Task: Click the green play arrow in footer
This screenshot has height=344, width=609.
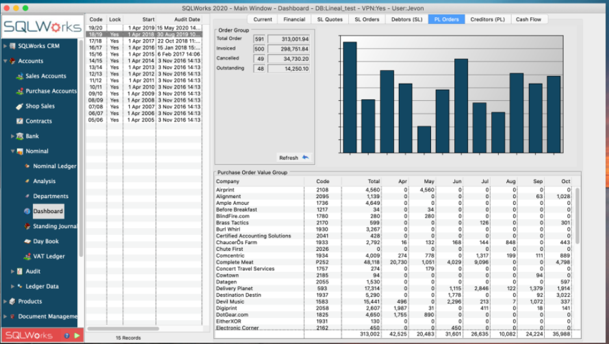Action: (77, 336)
